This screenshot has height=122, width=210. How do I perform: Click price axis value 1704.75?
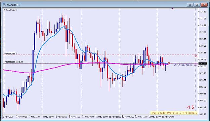203,59
